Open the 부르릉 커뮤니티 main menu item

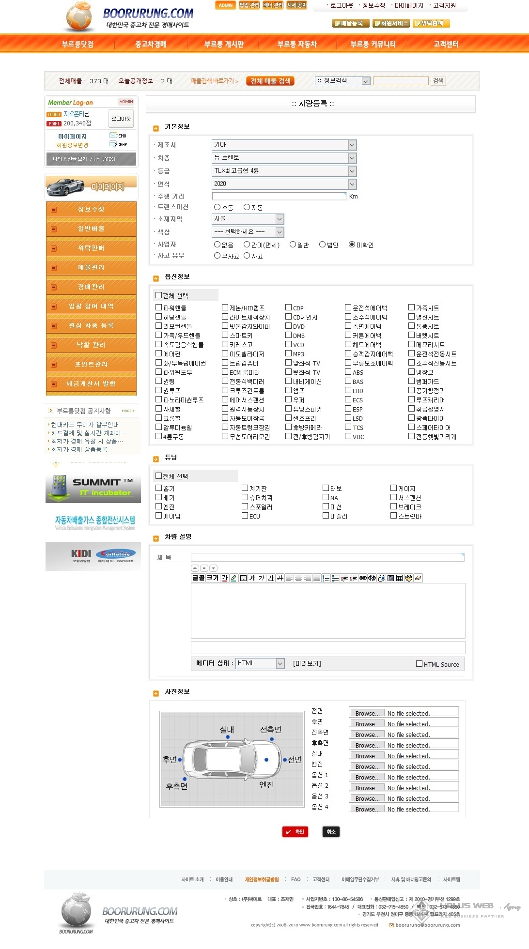[x=373, y=44]
